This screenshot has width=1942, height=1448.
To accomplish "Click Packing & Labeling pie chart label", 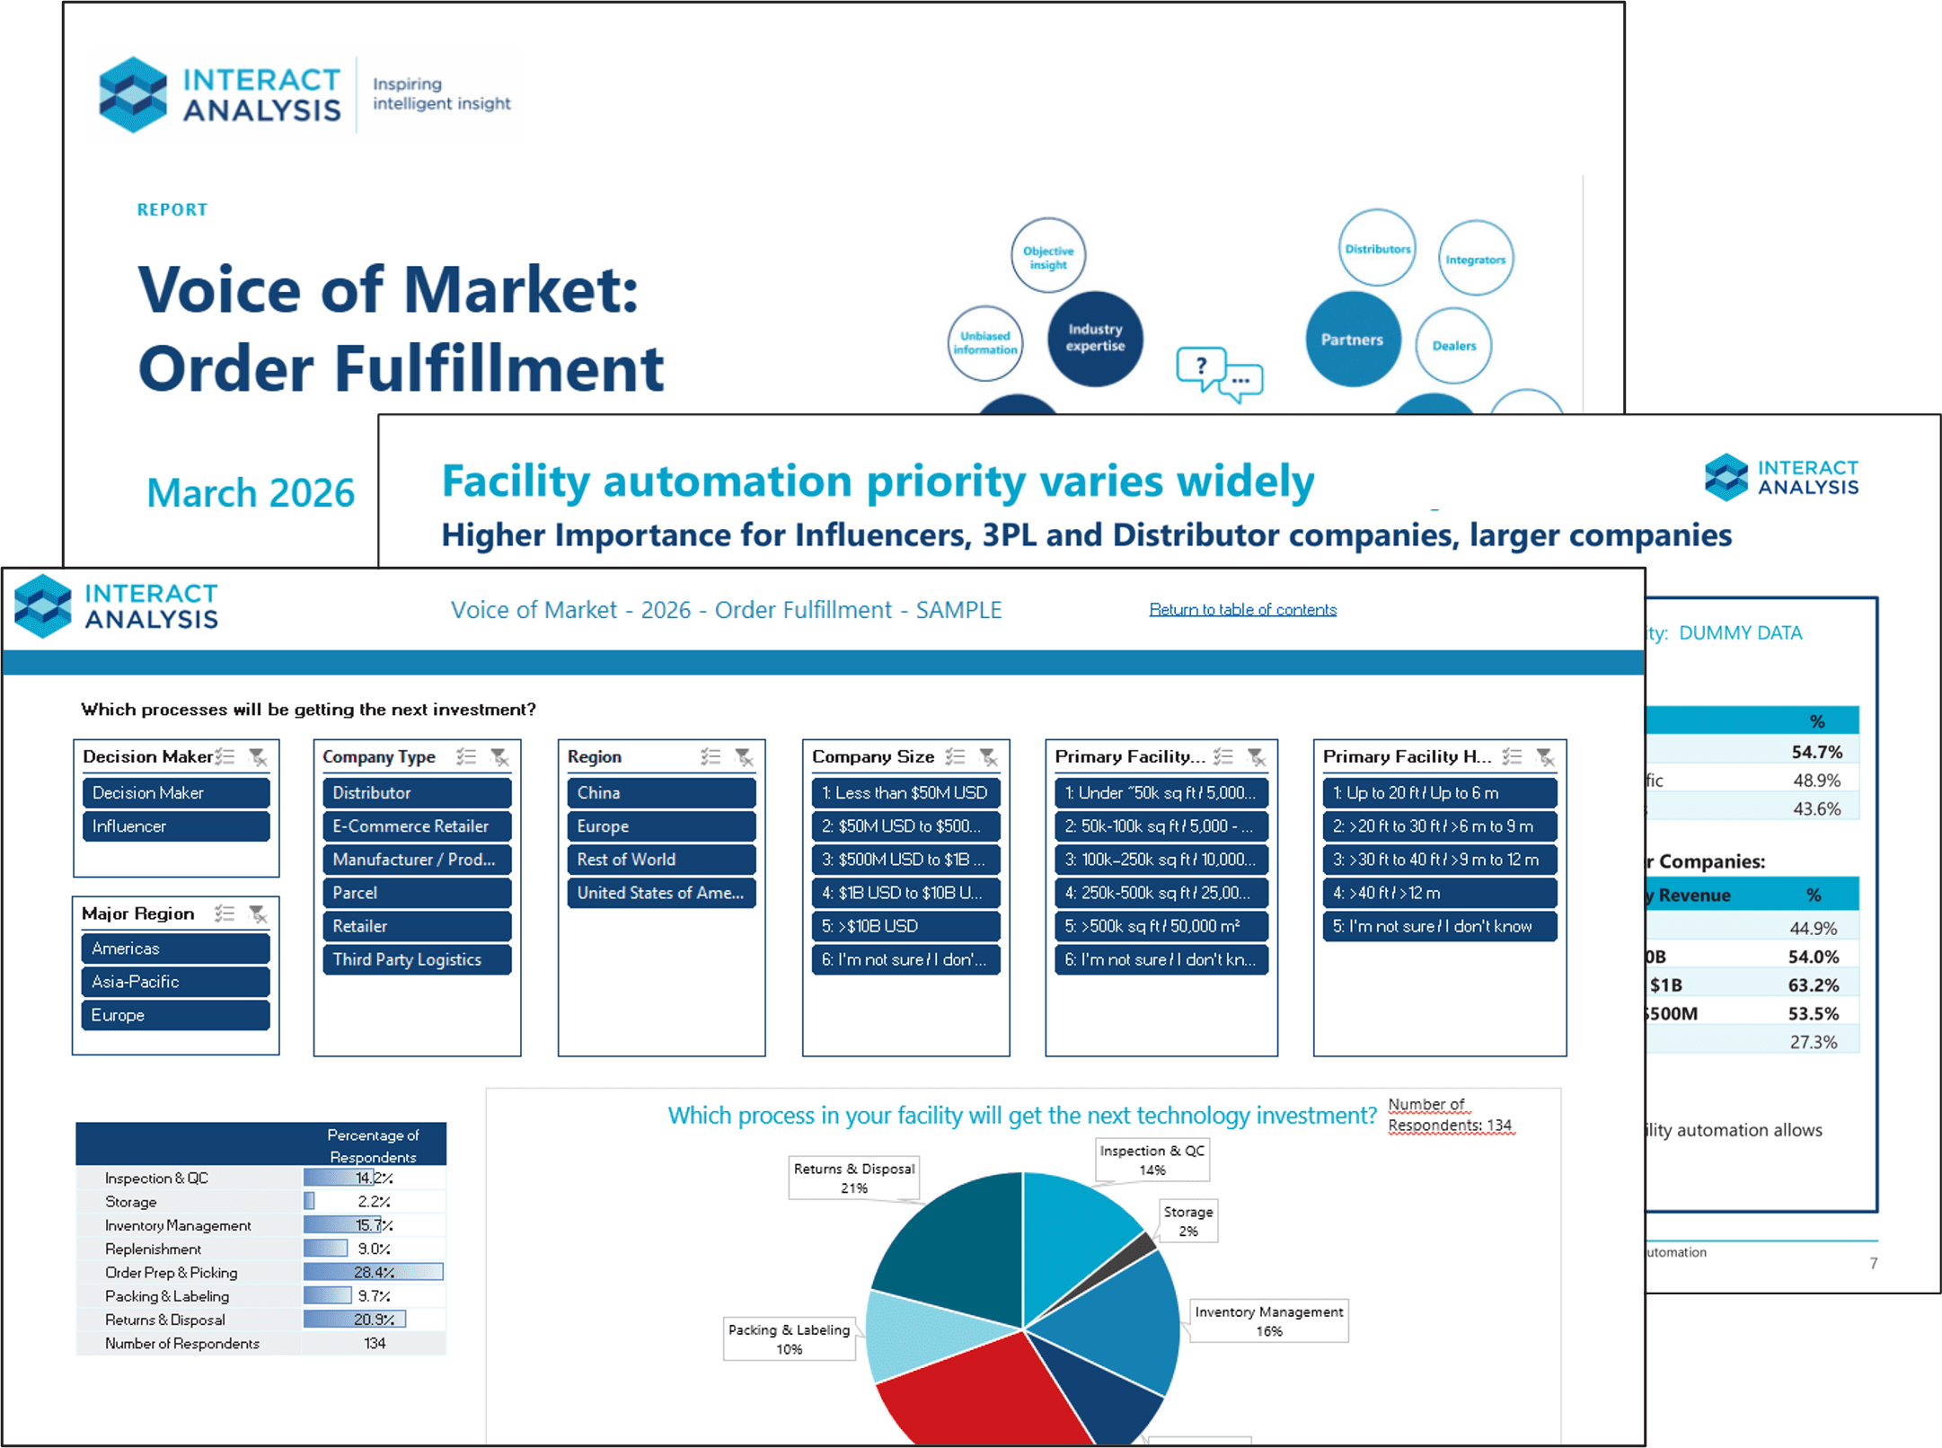I will point(790,1339).
